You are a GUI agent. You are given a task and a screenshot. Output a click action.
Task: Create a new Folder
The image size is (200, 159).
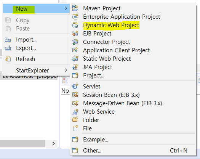click(x=133, y=120)
